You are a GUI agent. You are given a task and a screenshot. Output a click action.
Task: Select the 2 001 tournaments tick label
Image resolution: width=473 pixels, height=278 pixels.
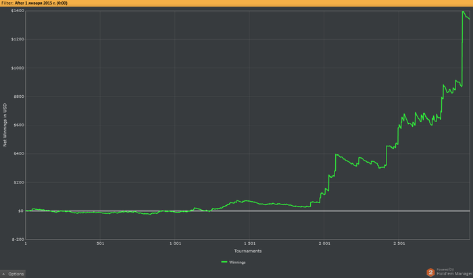(324, 244)
